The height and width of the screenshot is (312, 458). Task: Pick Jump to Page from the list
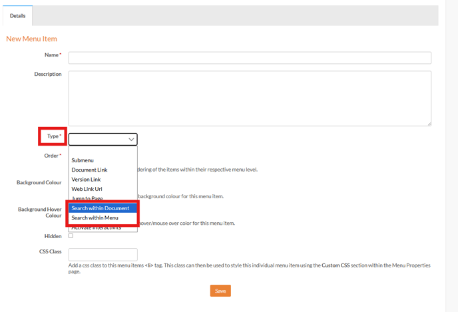tap(87, 198)
